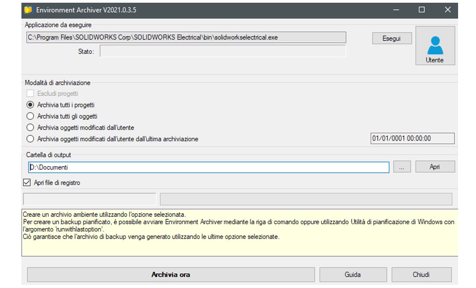The image size is (476, 288).
Task: Toggle Apri file di registro checkbox
Action: (27, 182)
